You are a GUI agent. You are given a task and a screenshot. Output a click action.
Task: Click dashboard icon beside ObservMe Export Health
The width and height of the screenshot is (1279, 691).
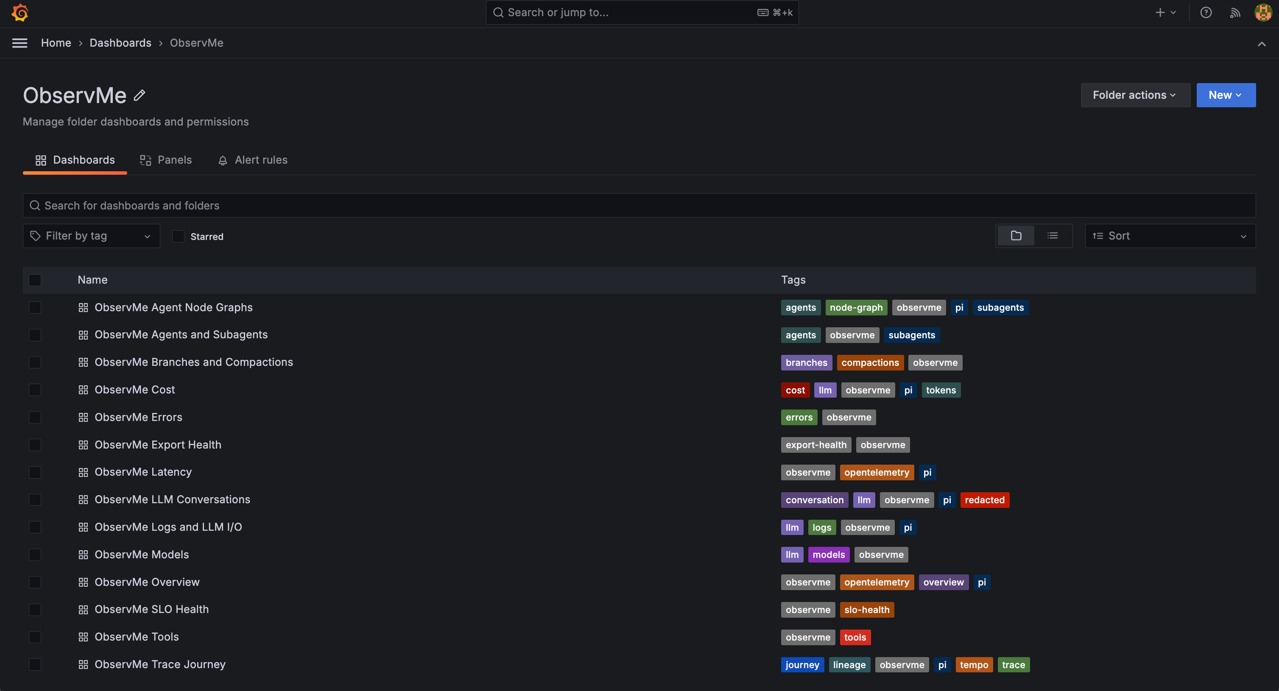coord(84,445)
